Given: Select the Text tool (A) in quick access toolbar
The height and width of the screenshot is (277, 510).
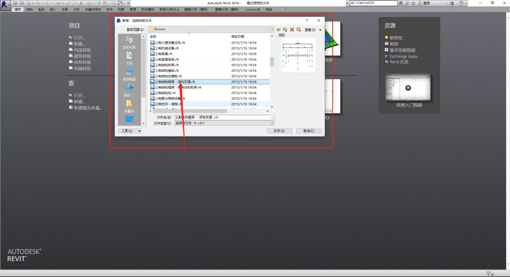Looking at the screenshot, I should (x=81, y=3).
